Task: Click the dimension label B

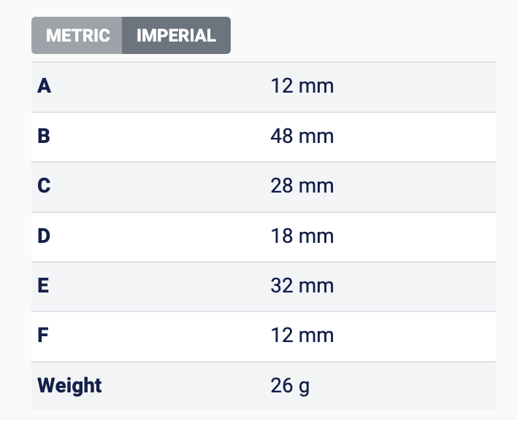Action: pos(45,136)
